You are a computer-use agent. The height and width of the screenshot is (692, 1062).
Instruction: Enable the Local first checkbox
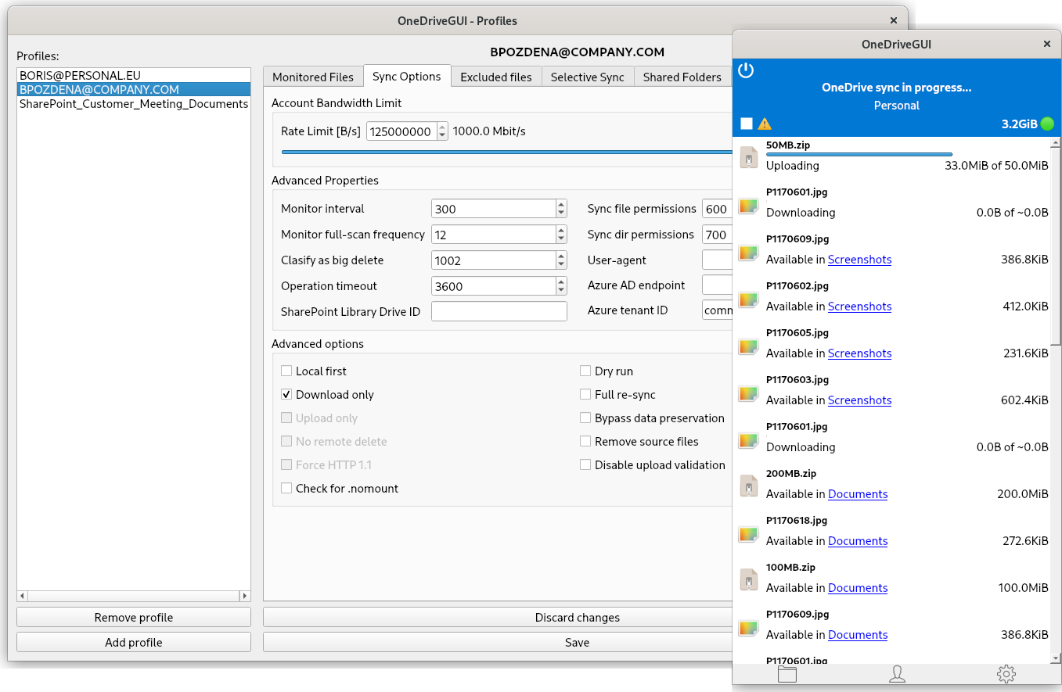point(286,371)
